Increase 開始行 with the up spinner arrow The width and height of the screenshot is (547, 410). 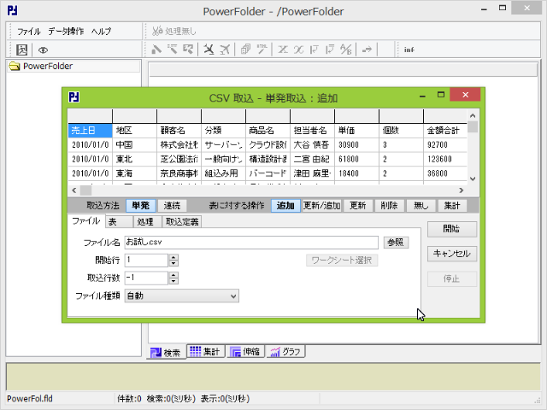pyautogui.click(x=174, y=257)
